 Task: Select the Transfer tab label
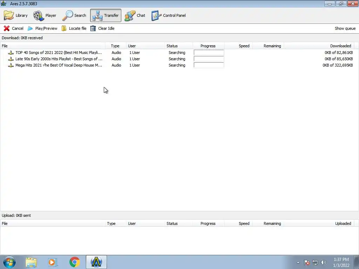pyautogui.click(x=111, y=15)
